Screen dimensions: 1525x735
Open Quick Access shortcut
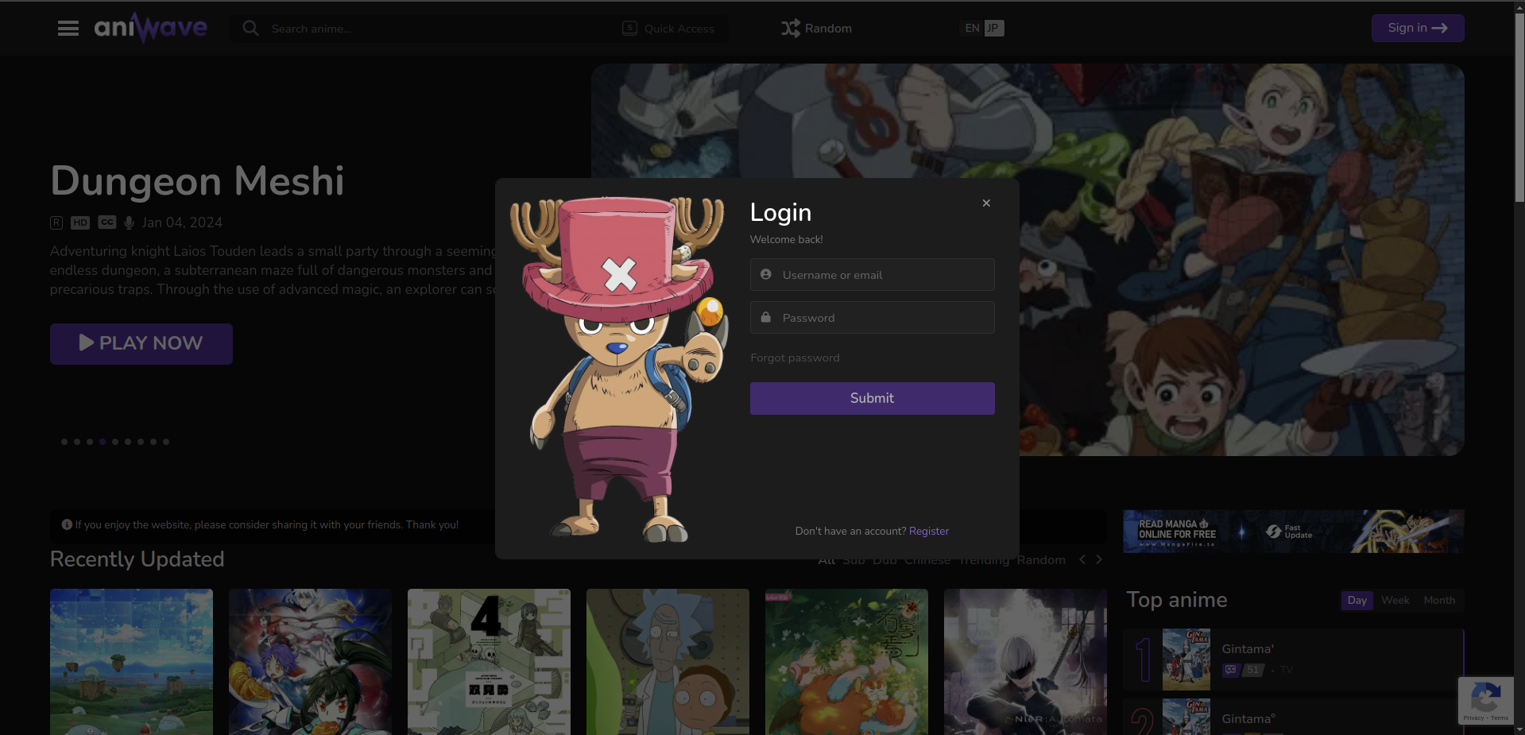[x=668, y=29]
